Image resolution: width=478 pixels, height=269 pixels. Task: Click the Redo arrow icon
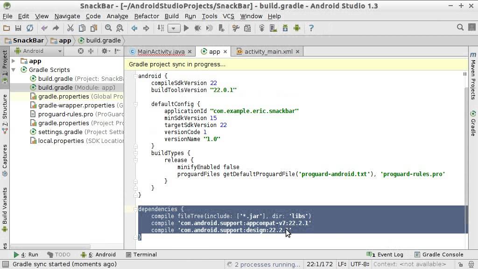(56, 28)
